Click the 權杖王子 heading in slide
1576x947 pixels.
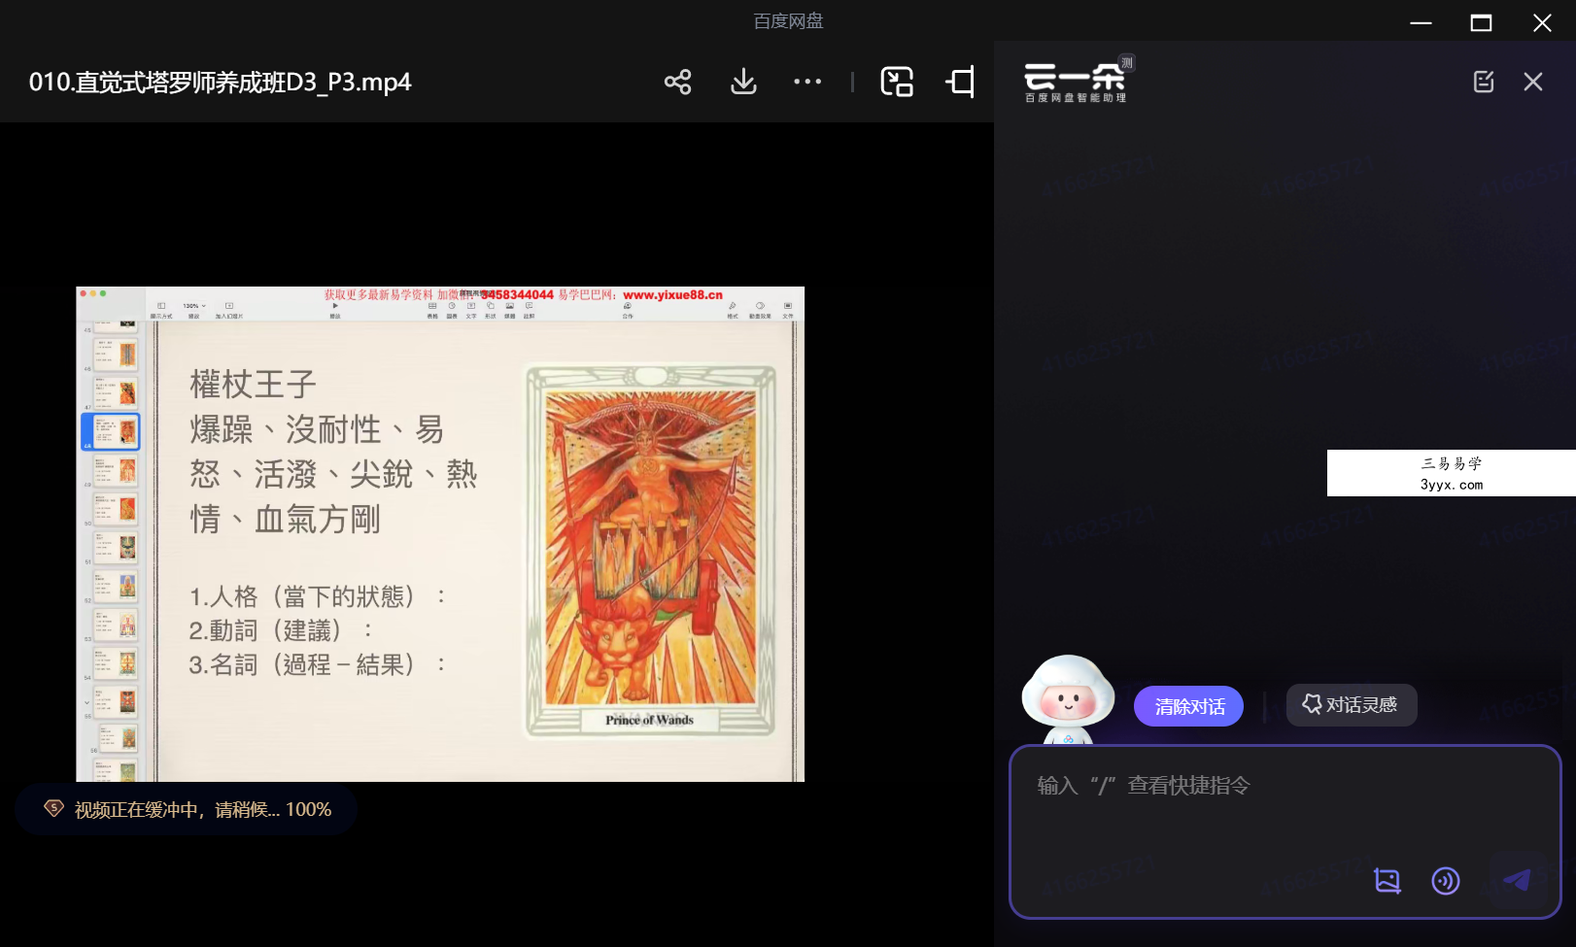tap(254, 385)
